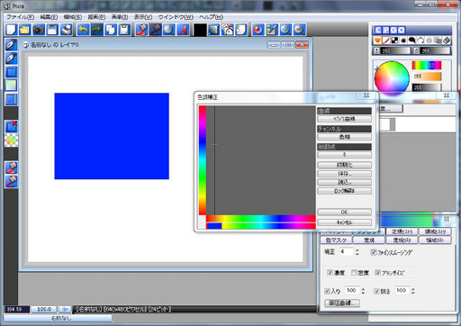Click the new document icon in toolbar
This screenshot has width=461, height=326.
(x=11, y=30)
